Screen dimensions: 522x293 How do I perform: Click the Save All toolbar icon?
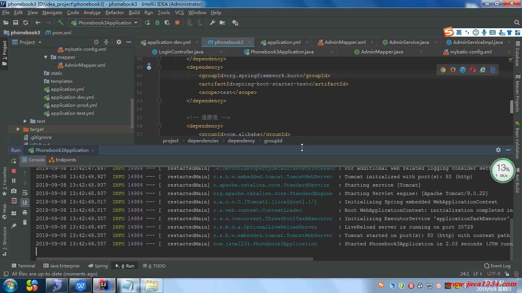pos(16,23)
